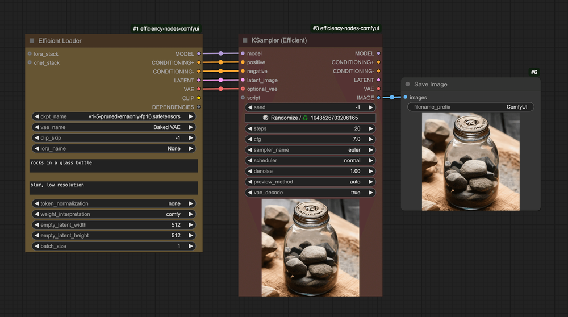
Task: Decrease cfg value with left arrow
Action: pos(250,139)
